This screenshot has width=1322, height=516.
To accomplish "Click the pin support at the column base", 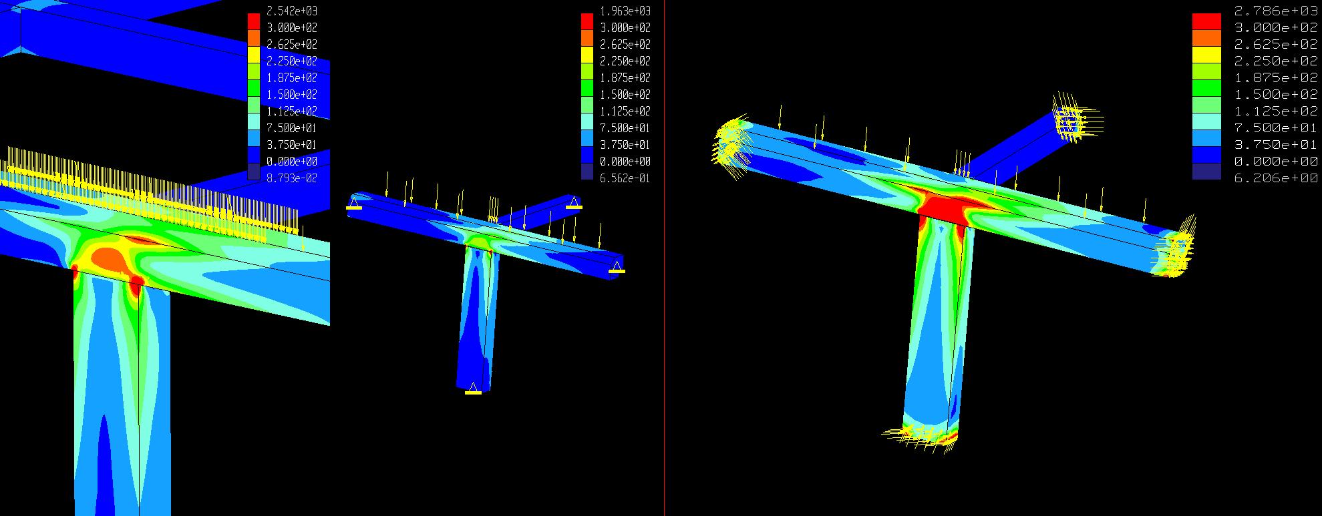I will pyautogui.click(x=473, y=389).
